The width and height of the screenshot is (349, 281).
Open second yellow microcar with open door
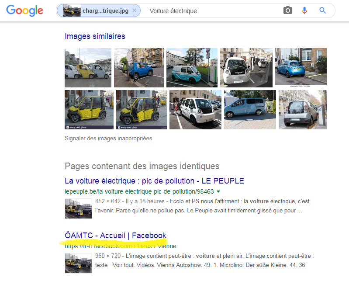click(x=142, y=110)
